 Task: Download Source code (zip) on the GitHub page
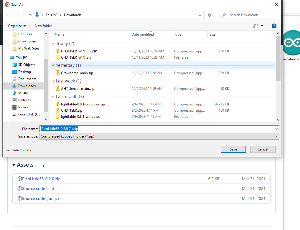point(38,188)
